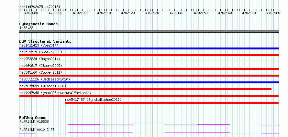
Task: Select the magenta AJAP1|NM_018836 transcript line
Action: click(149, 124)
